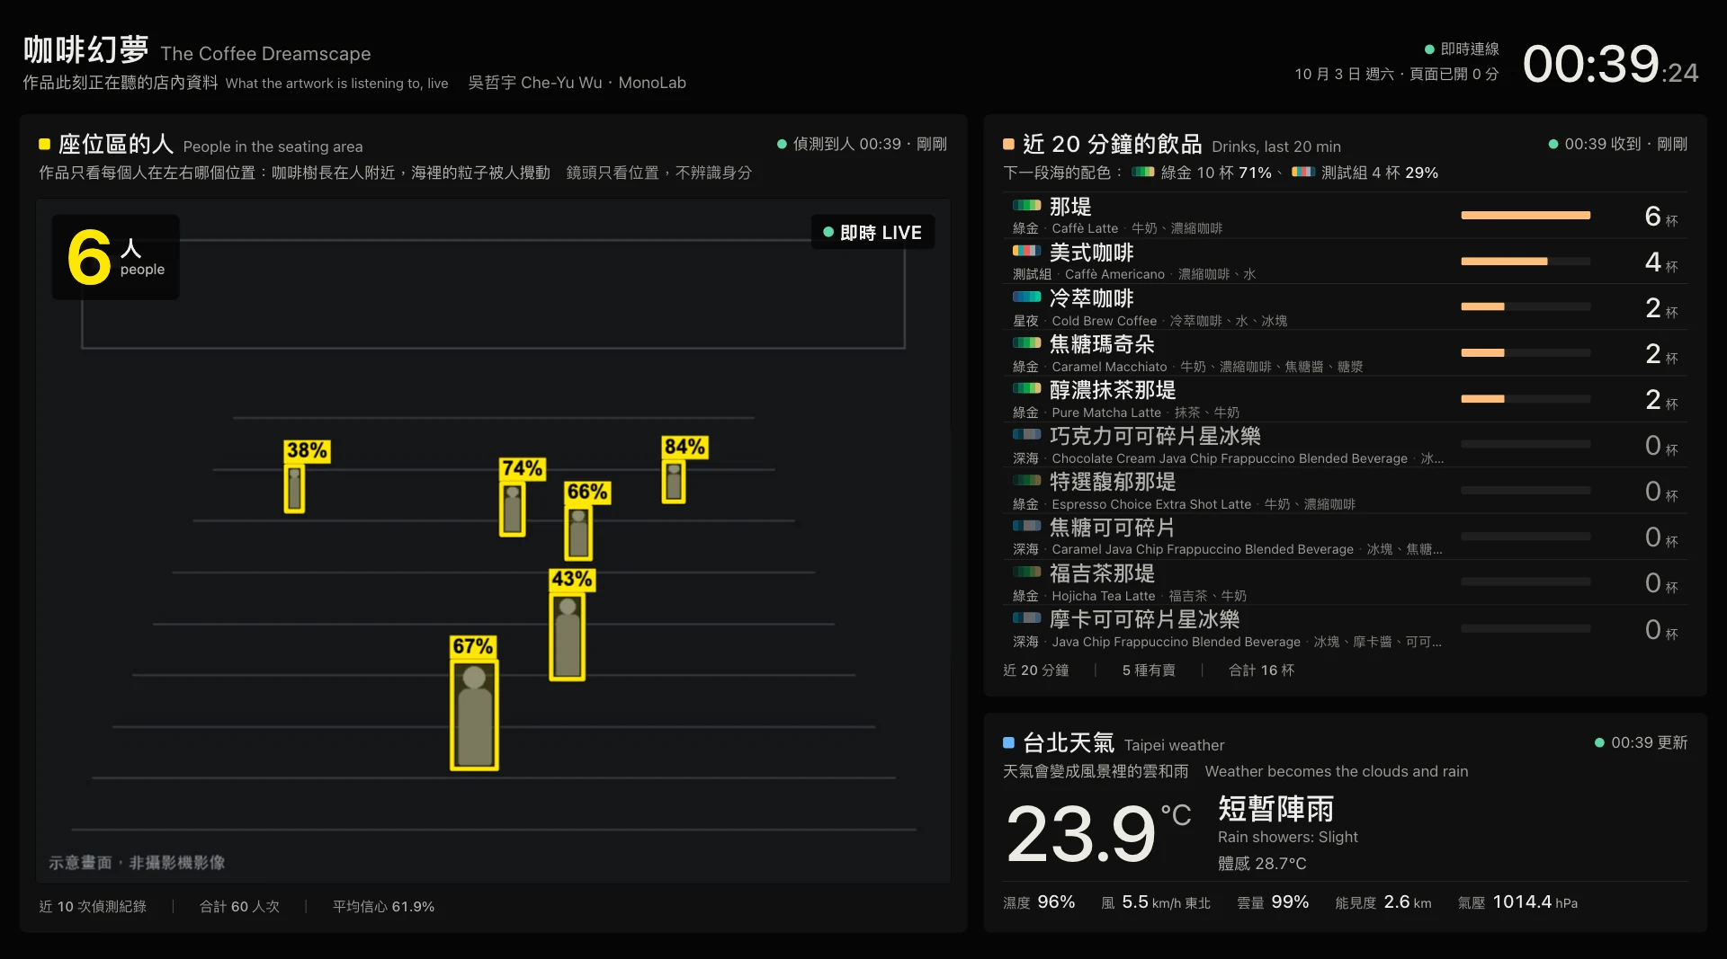Click the 67% detection label

tap(473, 647)
